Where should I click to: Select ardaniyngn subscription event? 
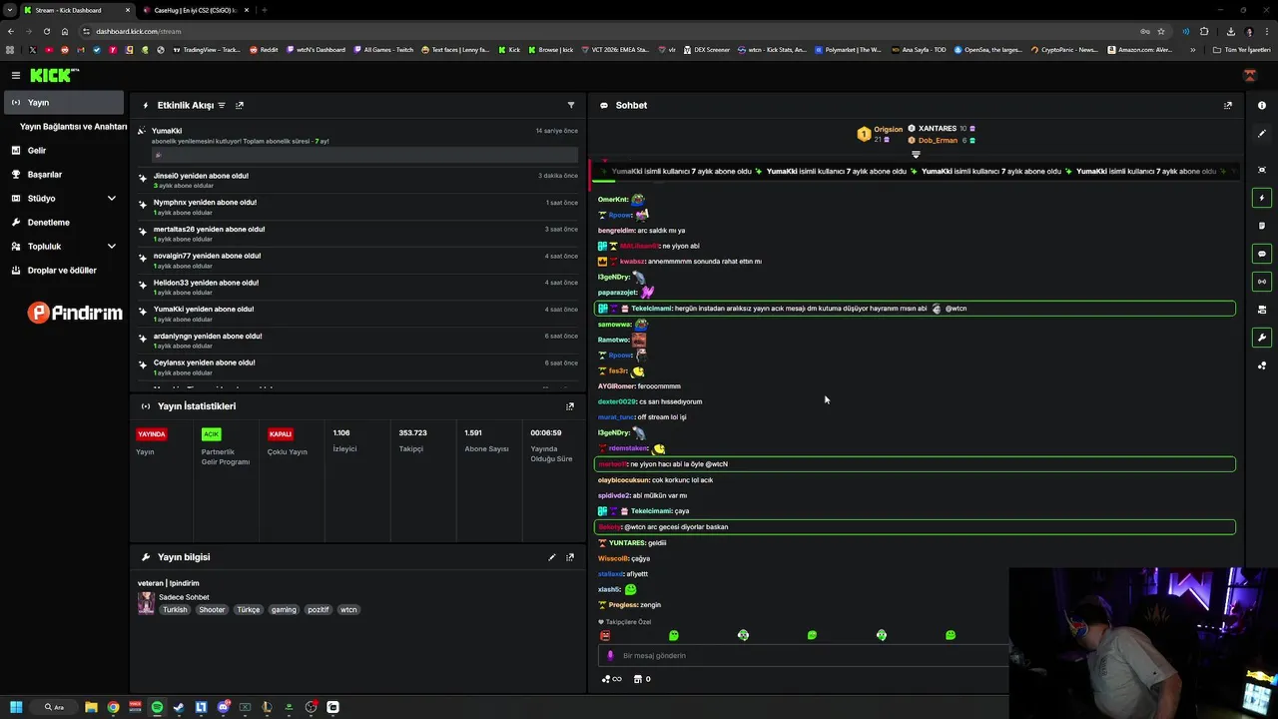357,341
